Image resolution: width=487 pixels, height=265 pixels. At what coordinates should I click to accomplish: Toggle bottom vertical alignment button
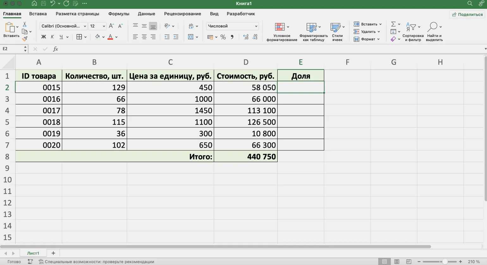[x=153, y=26]
